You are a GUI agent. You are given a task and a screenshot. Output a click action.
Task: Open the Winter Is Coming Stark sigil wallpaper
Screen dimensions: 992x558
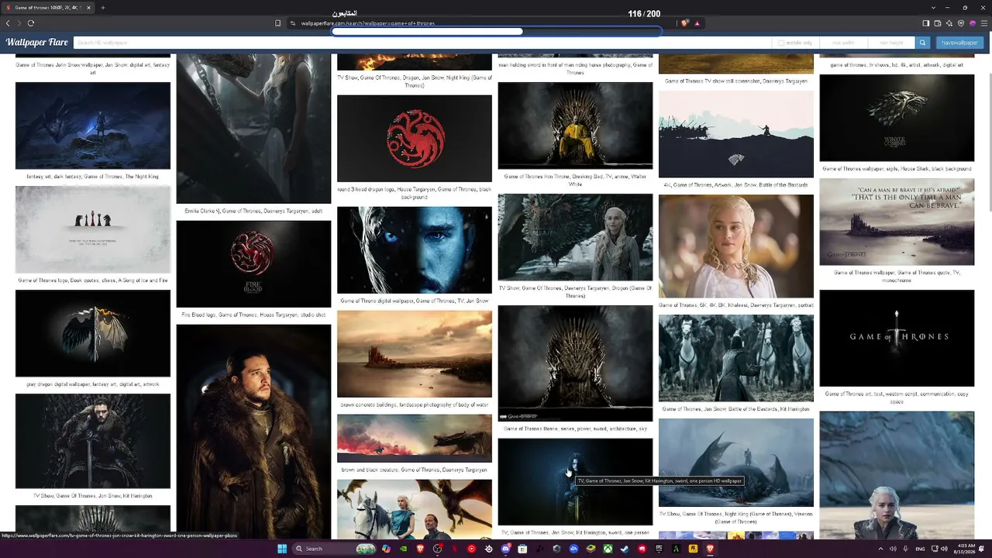[897, 118]
